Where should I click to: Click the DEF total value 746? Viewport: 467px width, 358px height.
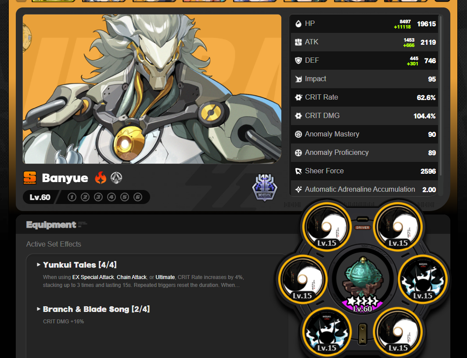pos(430,61)
